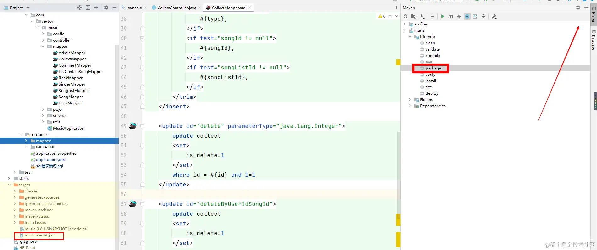Collapse all in Project panel

(96, 8)
